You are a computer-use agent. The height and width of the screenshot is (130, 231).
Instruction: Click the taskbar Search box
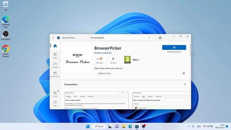[99, 126]
